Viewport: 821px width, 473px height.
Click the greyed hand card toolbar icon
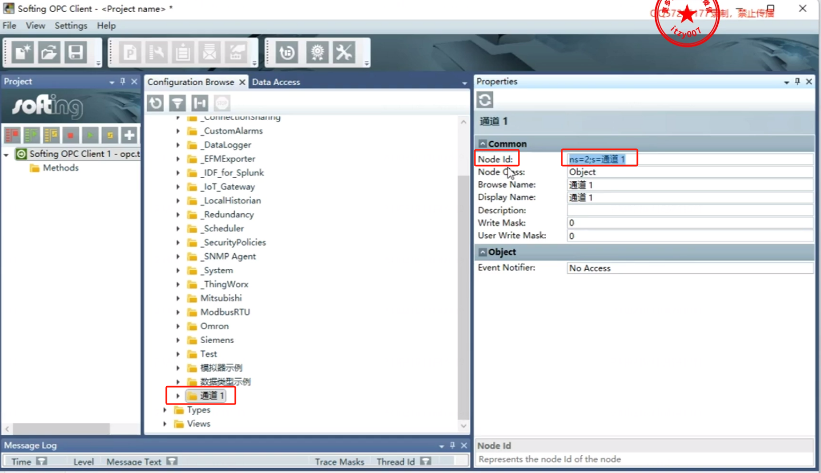point(236,53)
